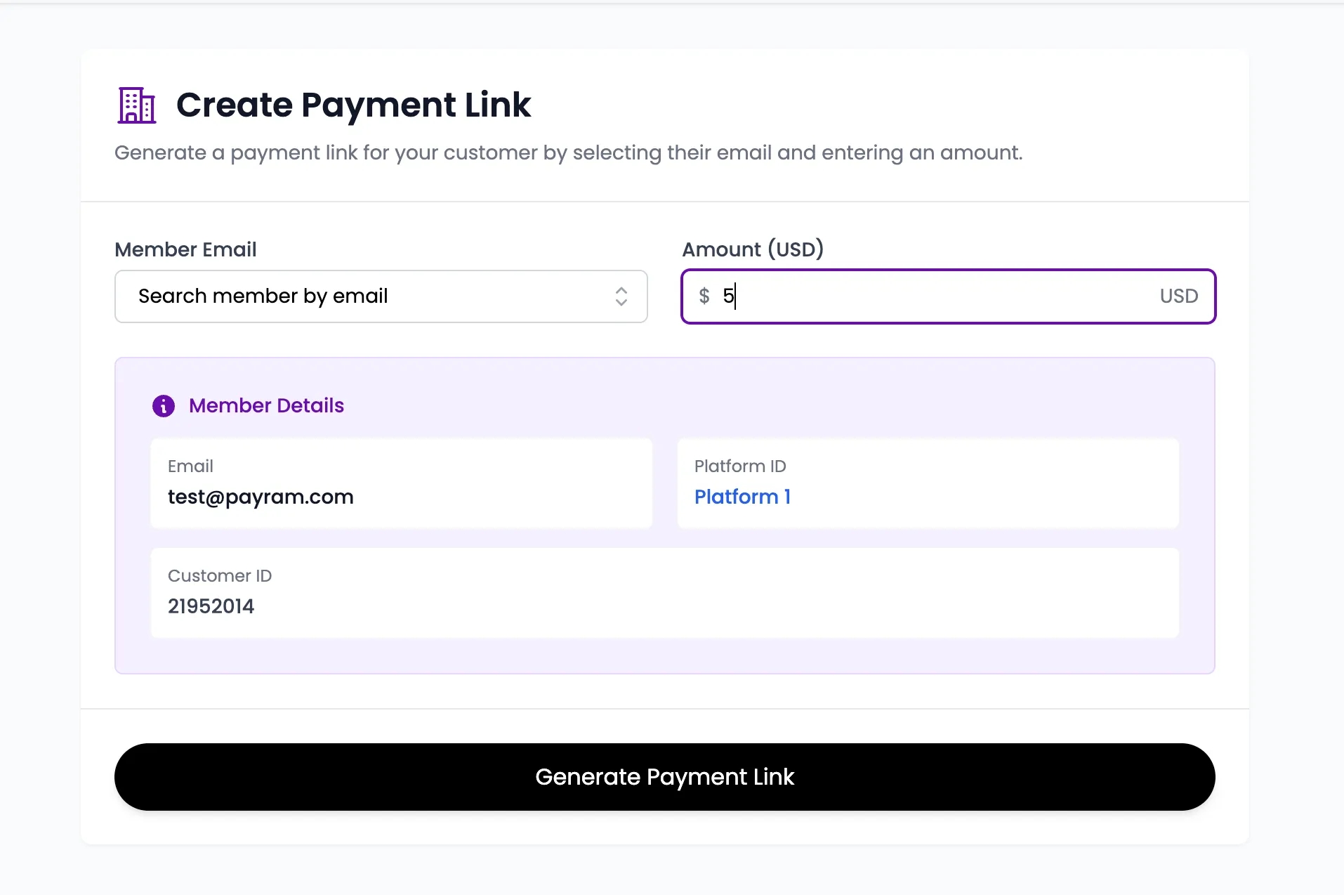This screenshot has width=1344, height=895.
Task: Click the Generate Payment Link button
Action: pos(664,777)
